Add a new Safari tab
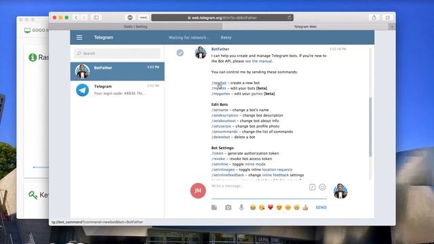This screenshot has width=434, height=244. pyautogui.click(x=392, y=26)
